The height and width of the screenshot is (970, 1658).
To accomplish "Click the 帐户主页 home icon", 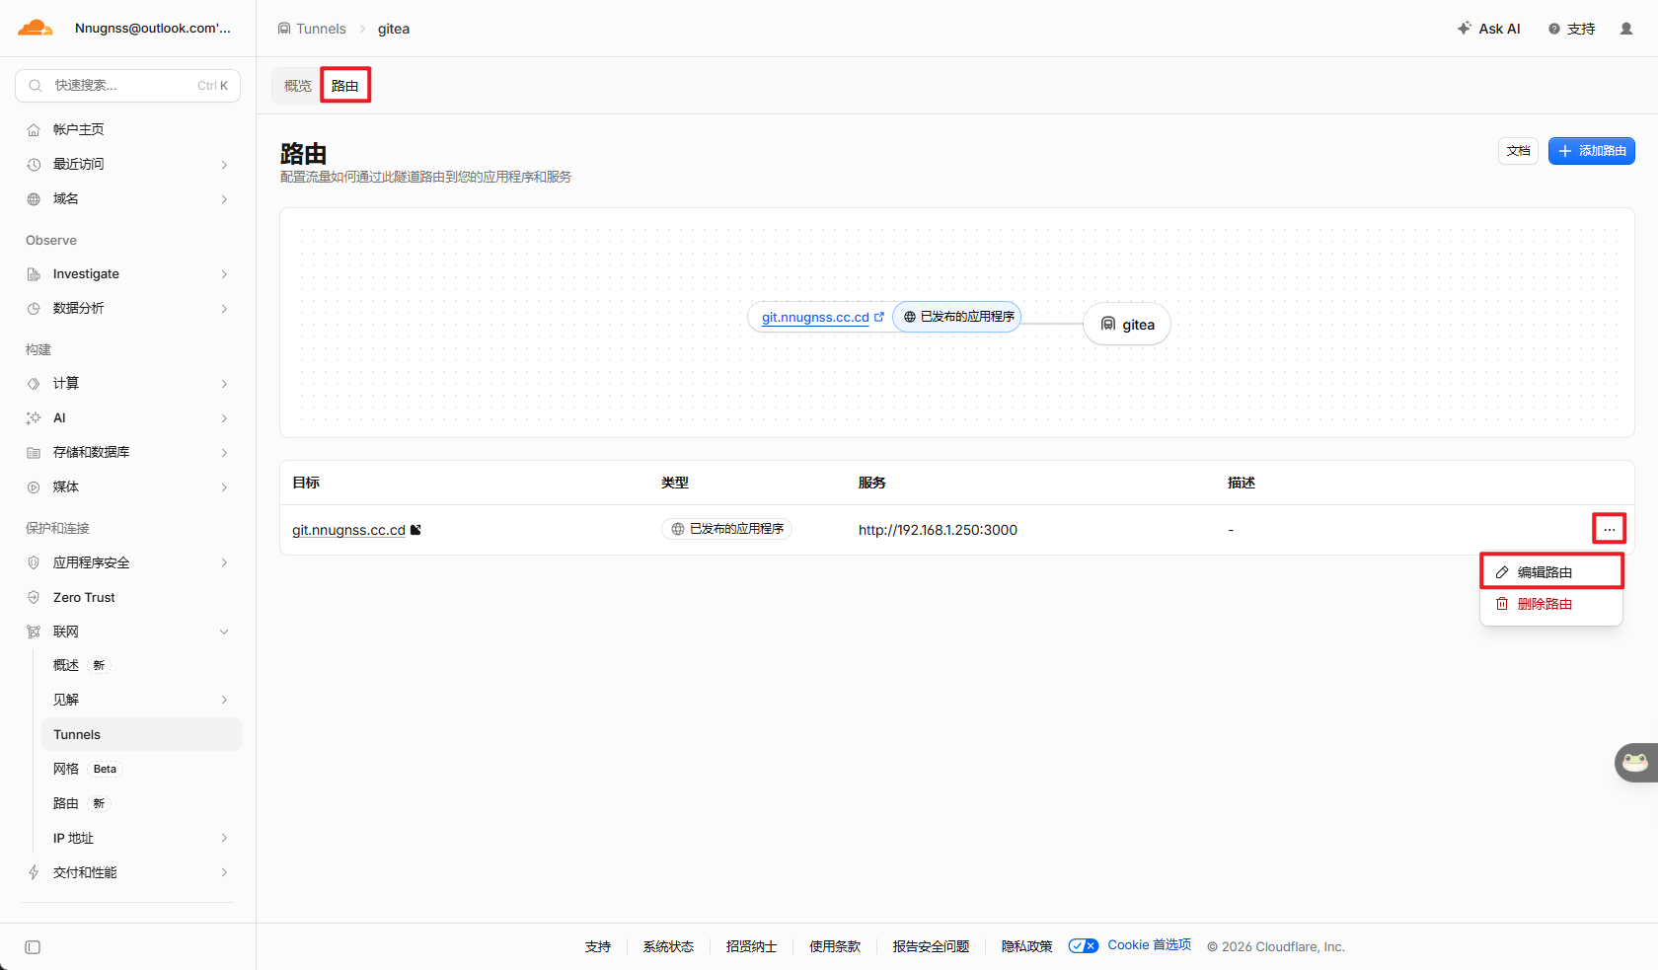I will [34, 129].
